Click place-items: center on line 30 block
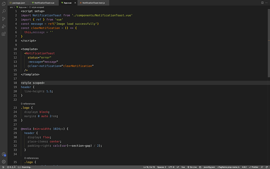This screenshot has width=270, height=169. pyautogui.click(x=44, y=142)
